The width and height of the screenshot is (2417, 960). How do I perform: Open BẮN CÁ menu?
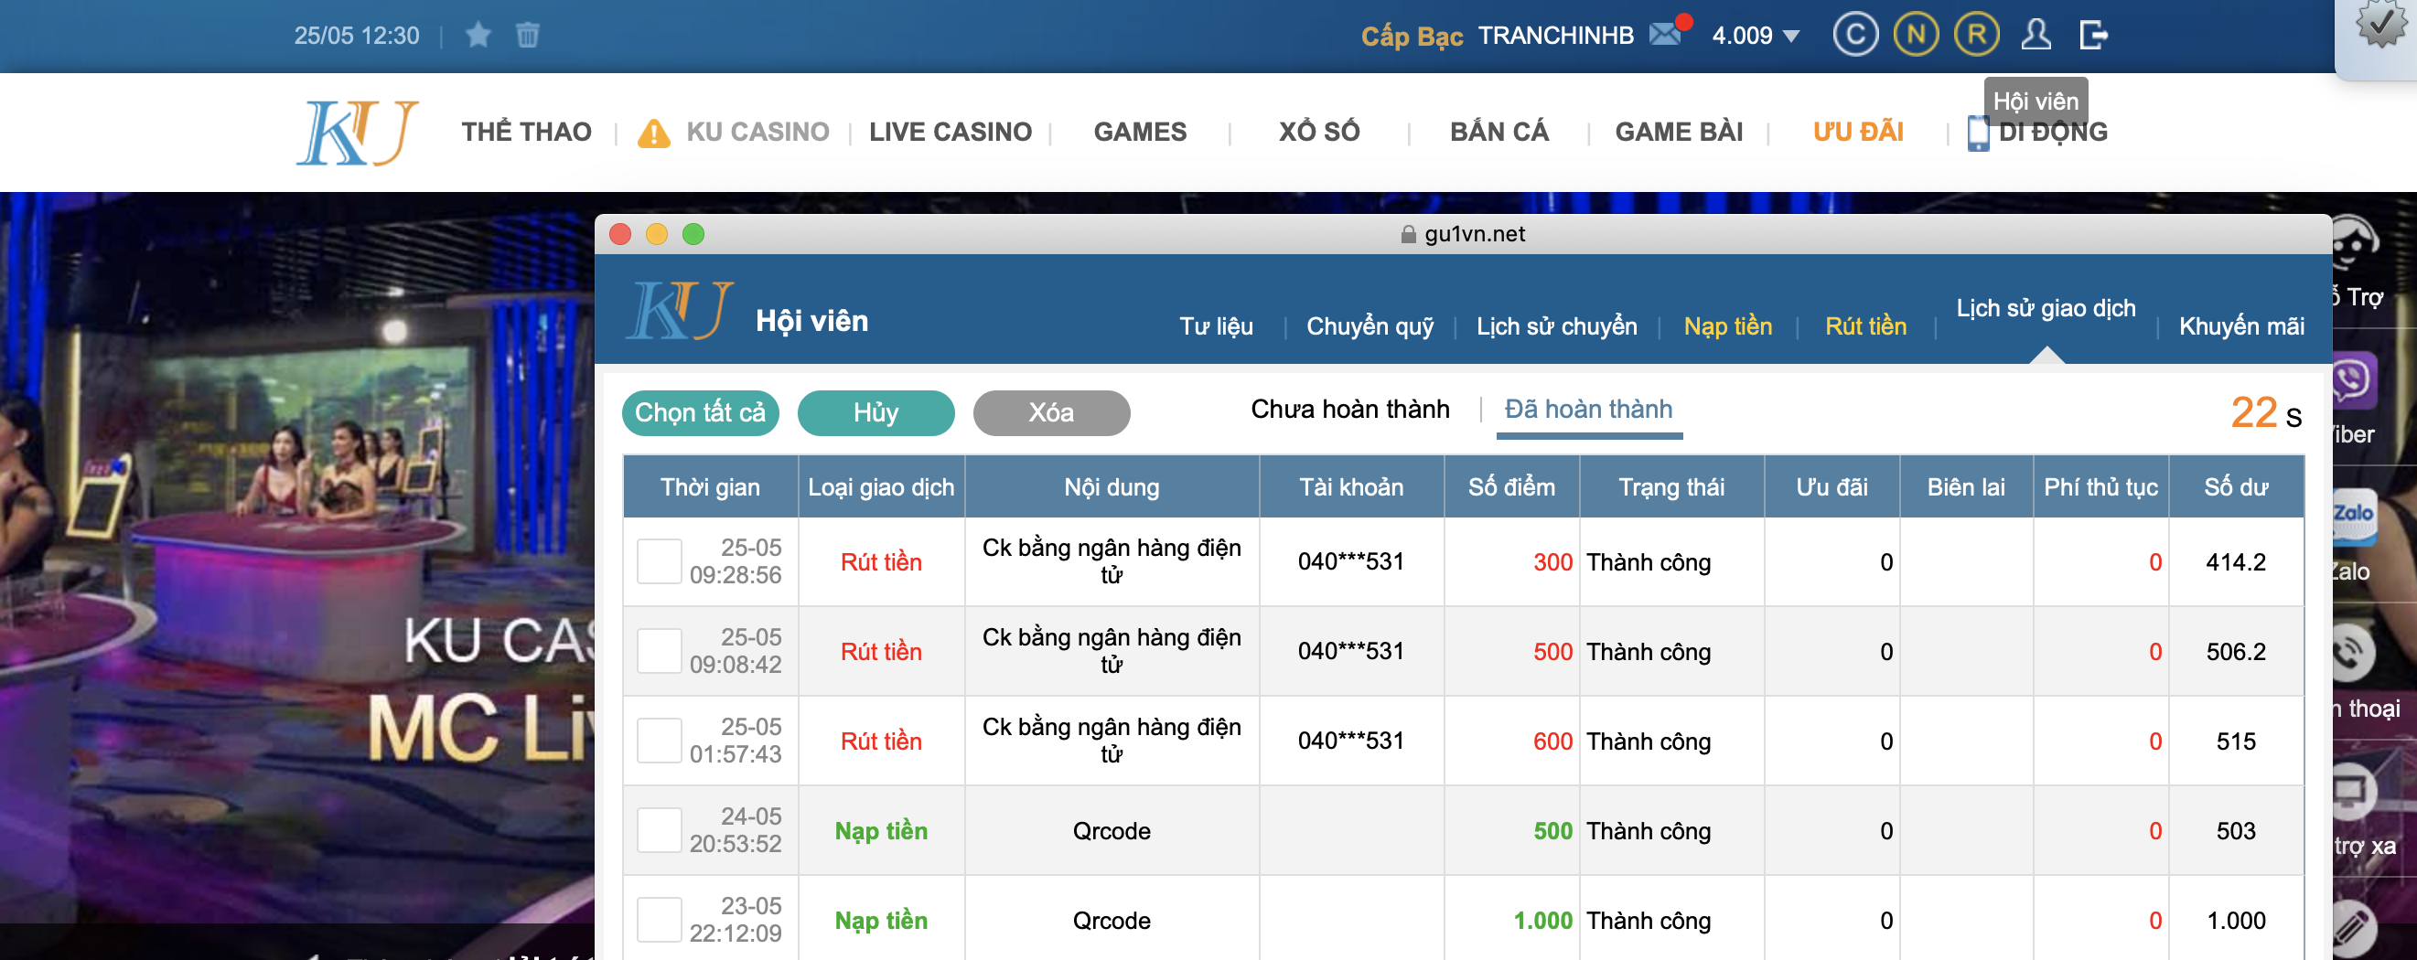(1499, 133)
